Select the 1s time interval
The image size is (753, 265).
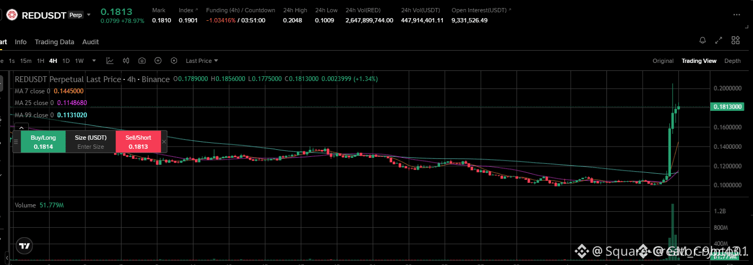pyautogui.click(x=12, y=61)
